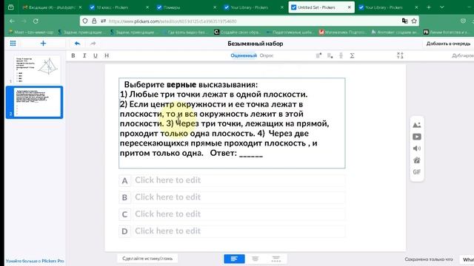Select the left-aligned text layout button
The height and width of the screenshot is (266, 474).
[234, 259]
